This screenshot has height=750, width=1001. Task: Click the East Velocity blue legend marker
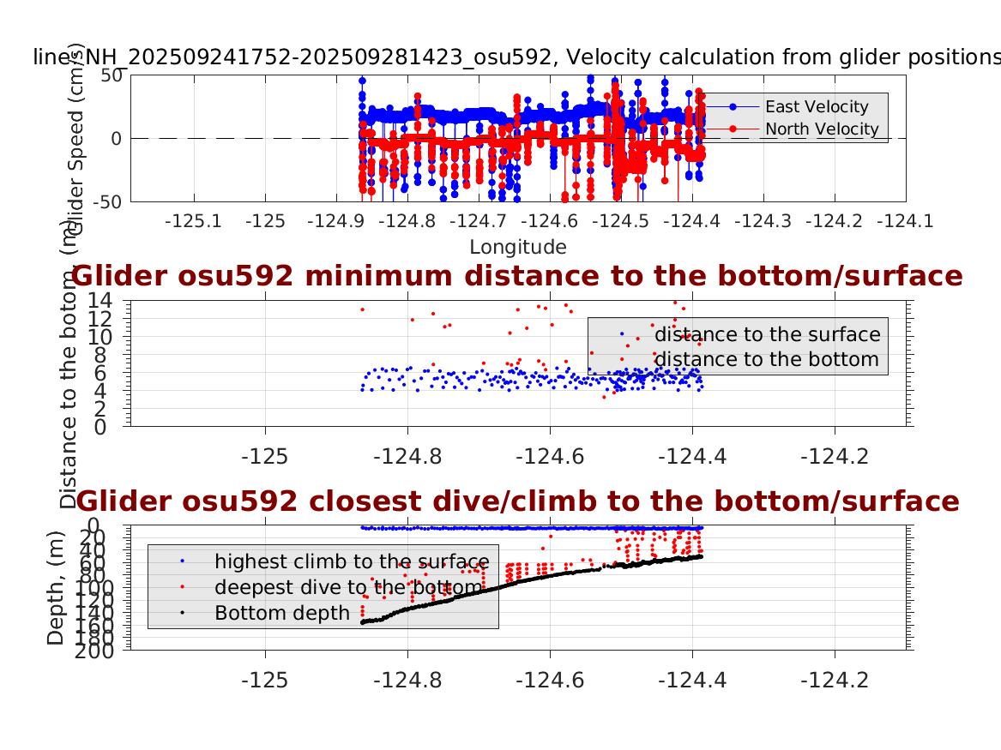pos(733,106)
